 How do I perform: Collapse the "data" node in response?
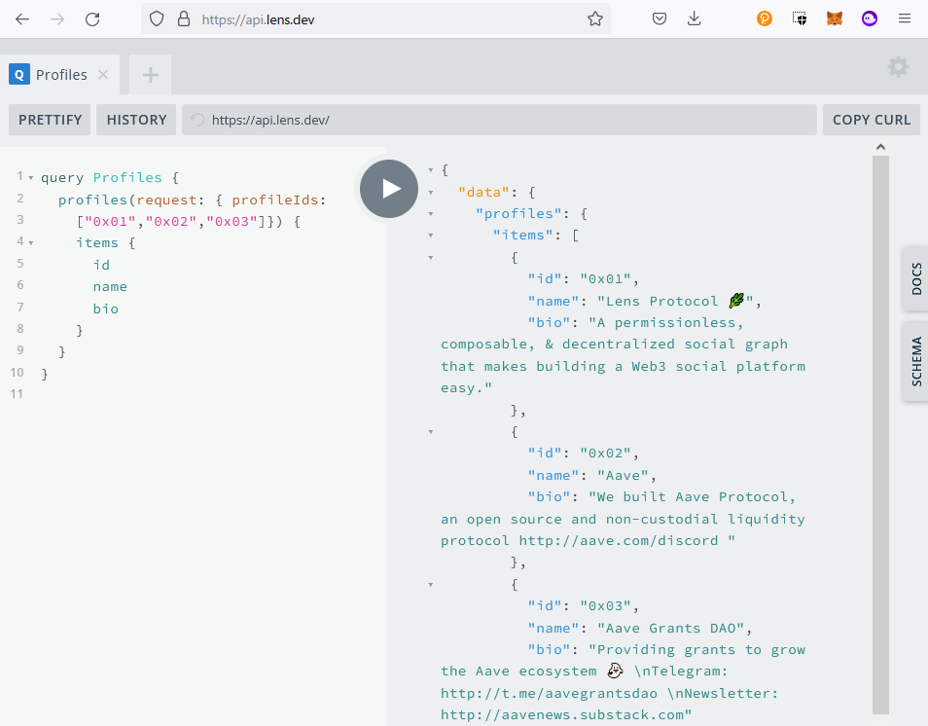431,192
